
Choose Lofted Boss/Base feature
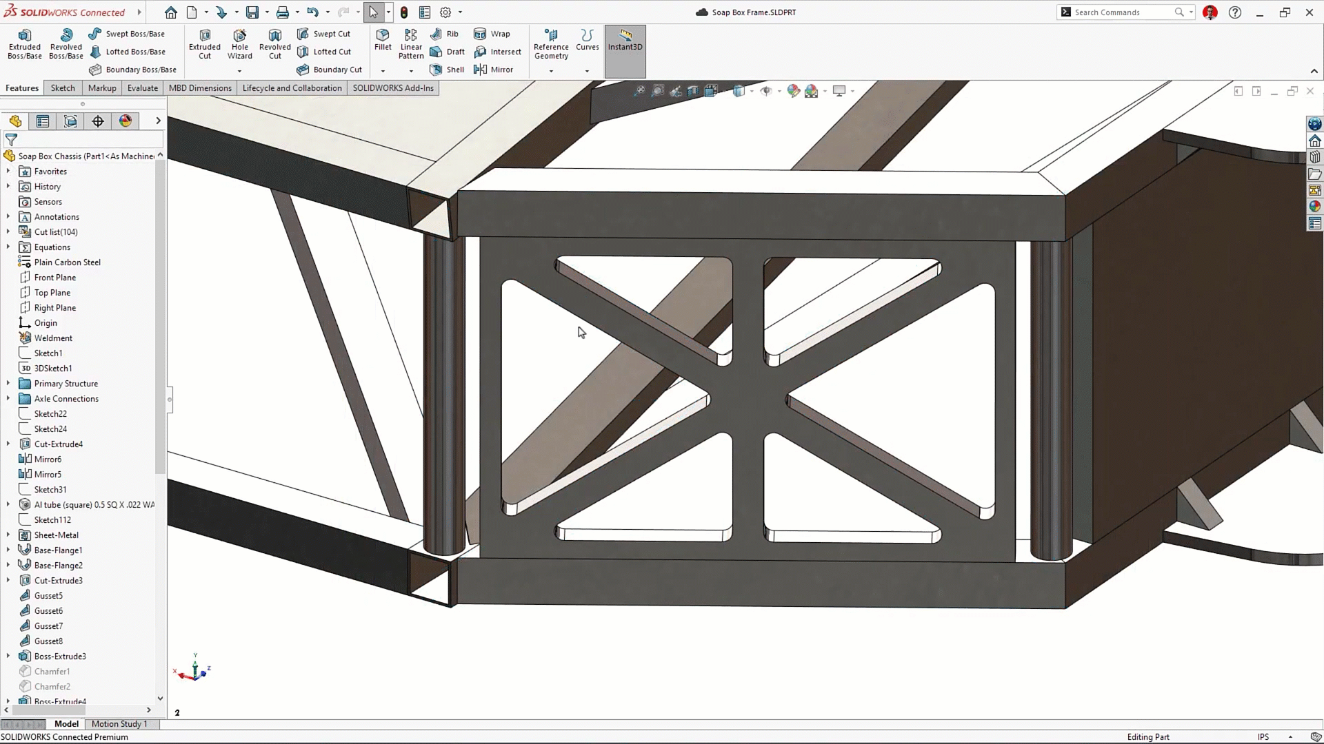pos(127,52)
